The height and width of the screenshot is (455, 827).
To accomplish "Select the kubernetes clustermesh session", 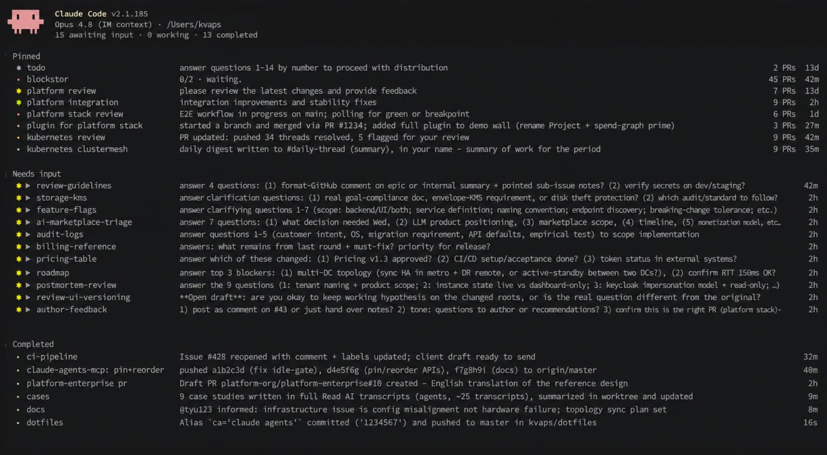I will 413,149.
